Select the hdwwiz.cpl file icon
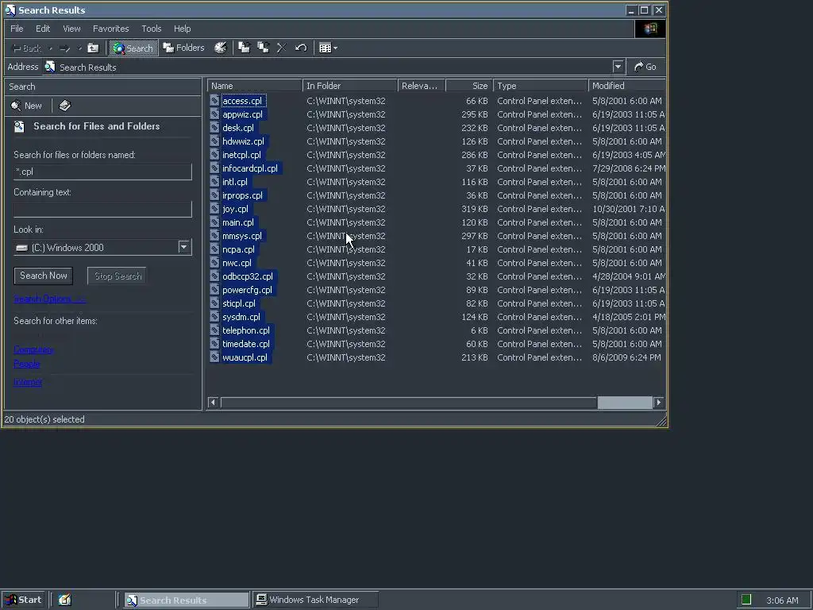Screen dimensions: 813x610 214,141
